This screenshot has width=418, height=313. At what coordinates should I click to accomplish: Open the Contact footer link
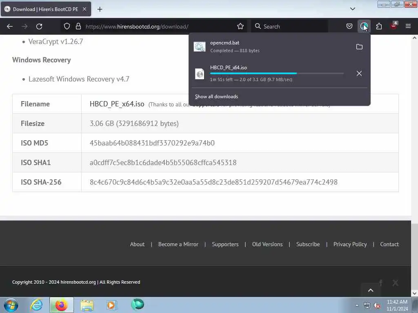tap(389, 245)
